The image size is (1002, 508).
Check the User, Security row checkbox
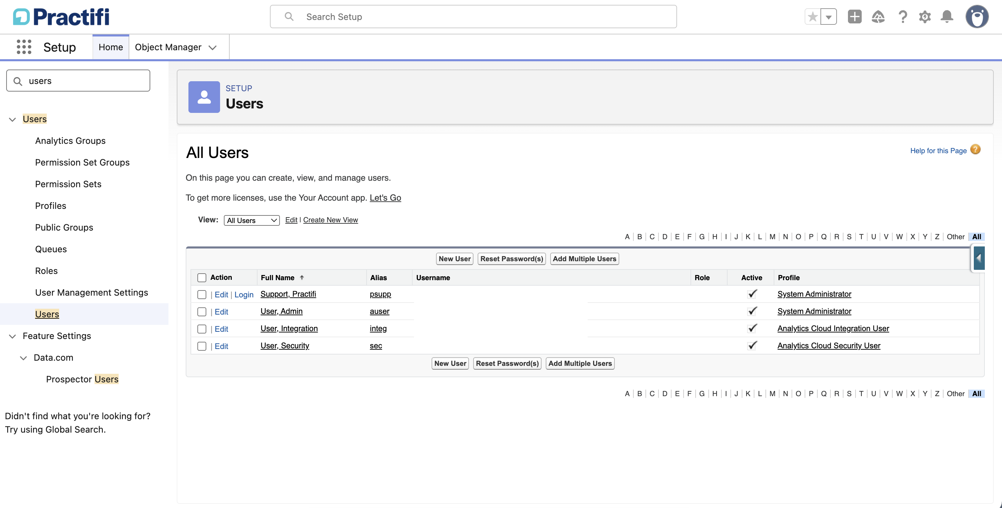coord(202,346)
